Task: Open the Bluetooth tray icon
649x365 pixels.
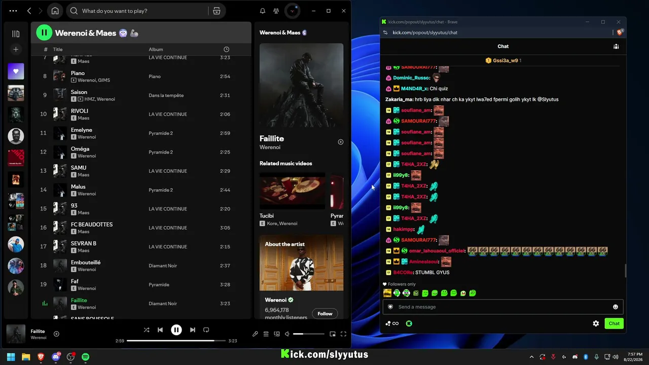Action: coord(585,357)
